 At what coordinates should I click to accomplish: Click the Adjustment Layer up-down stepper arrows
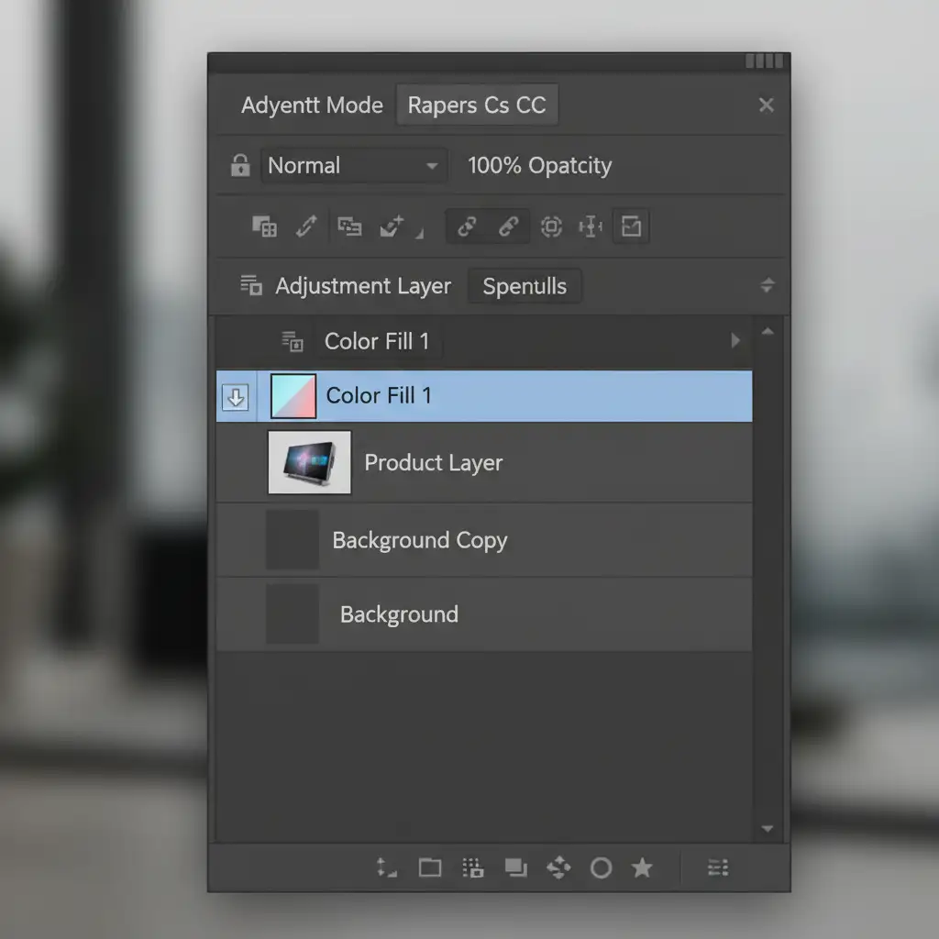pos(768,286)
